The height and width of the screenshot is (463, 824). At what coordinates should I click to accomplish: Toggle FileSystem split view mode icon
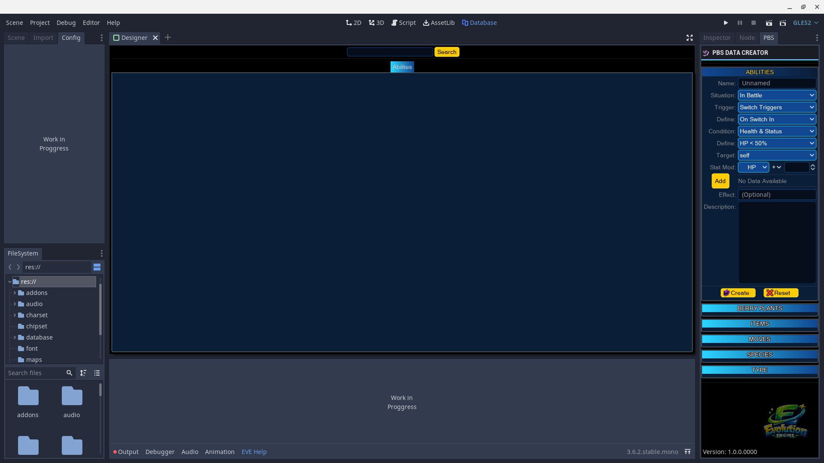coord(97,267)
